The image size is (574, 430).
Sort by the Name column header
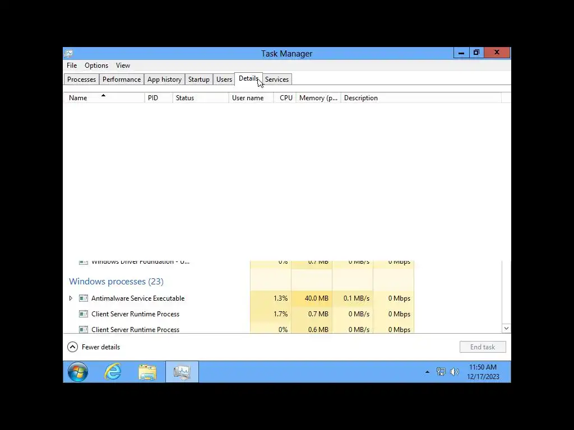tap(104, 97)
